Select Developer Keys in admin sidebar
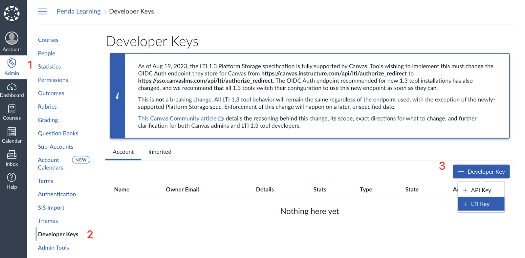 pyautogui.click(x=58, y=234)
